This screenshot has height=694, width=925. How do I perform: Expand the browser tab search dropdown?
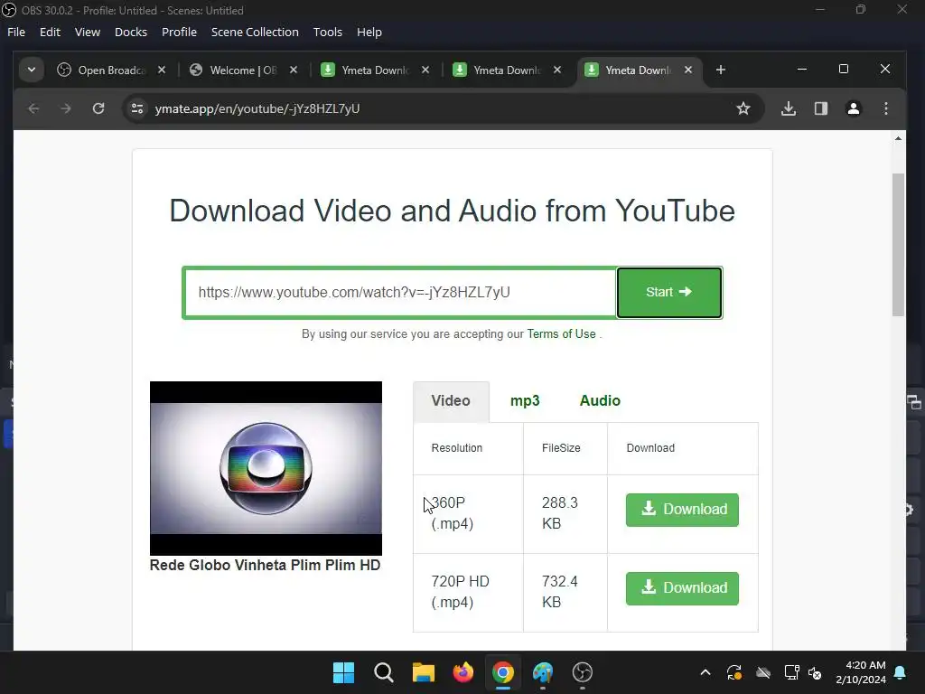pyautogui.click(x=32, y=70)
